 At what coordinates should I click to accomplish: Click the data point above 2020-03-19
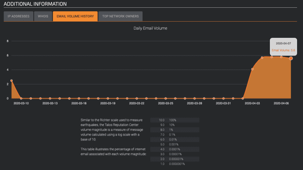pos(108,98)
